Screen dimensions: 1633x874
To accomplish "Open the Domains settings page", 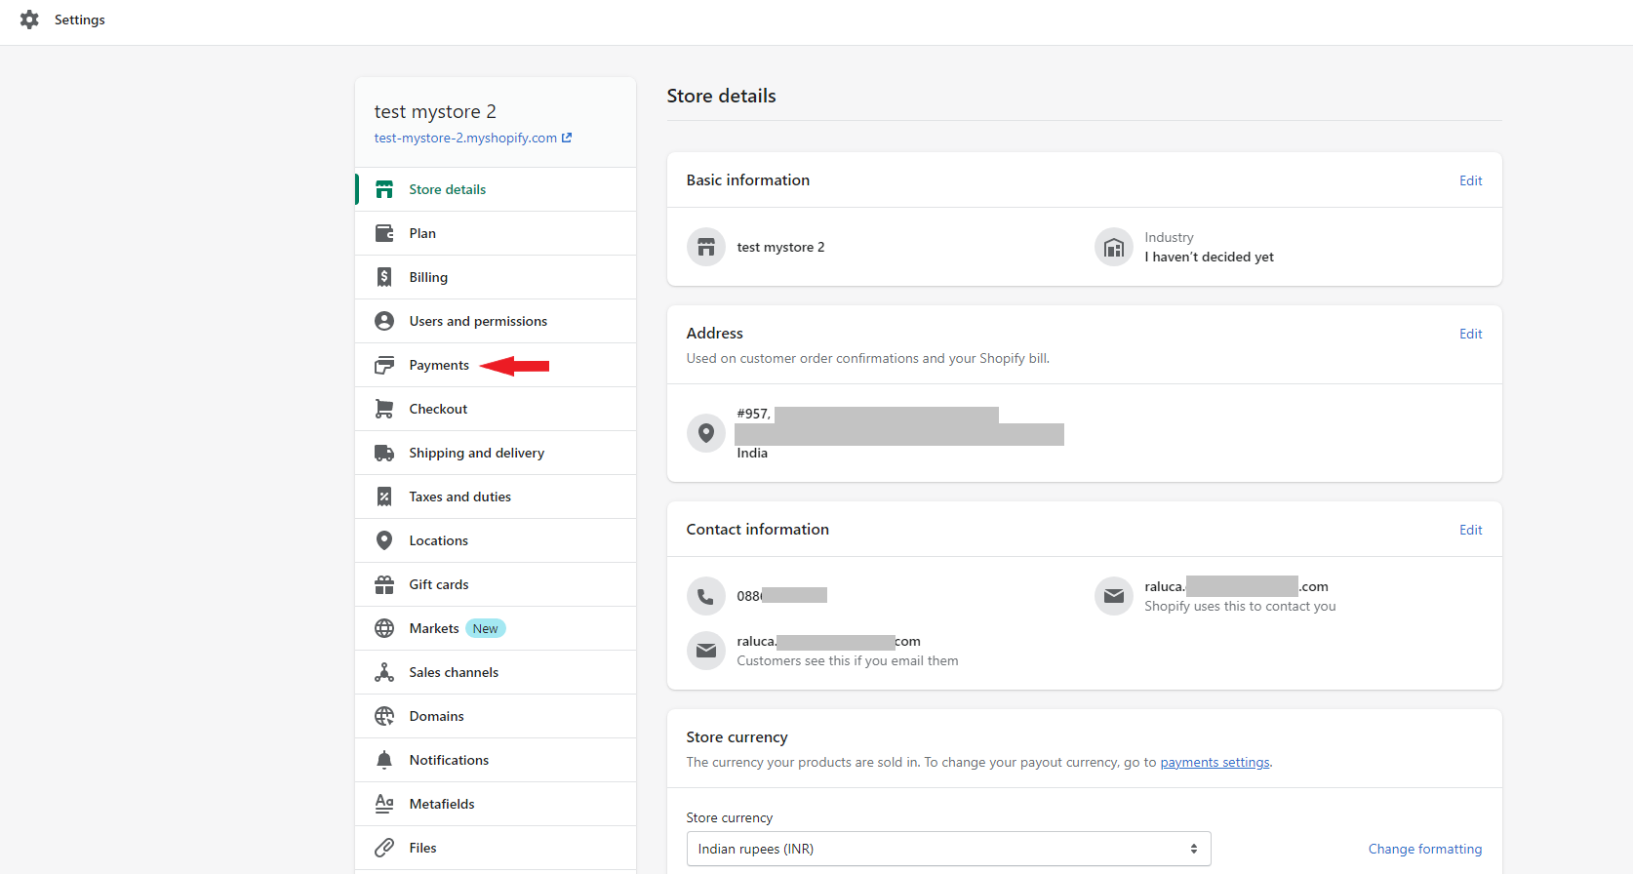I will tap(436, 716).
